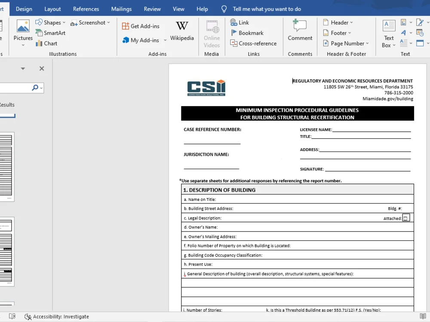Switch to the Design ribbon tab
430x322 pixels.
click(x=24, y=9)
